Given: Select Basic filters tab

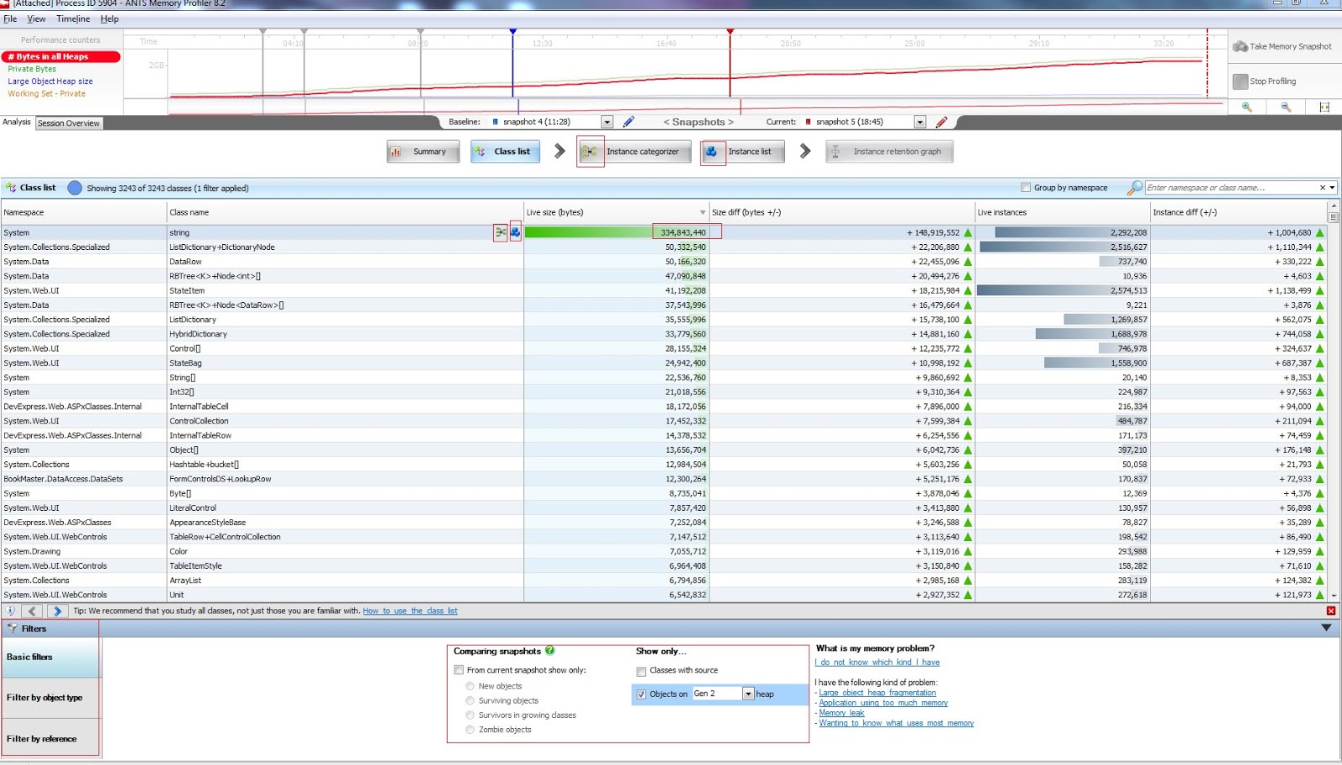Looking at the screenshot, I should tap(49, 658).
